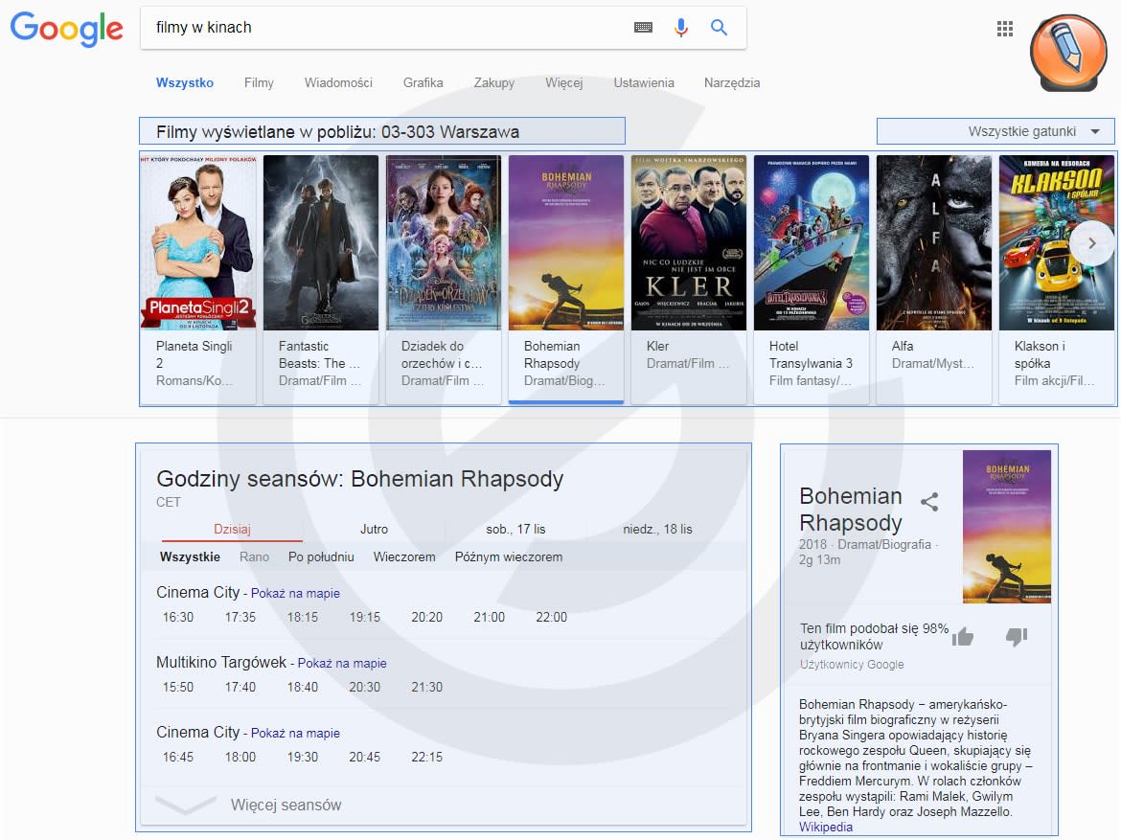Click the orange pencil avatar icon
Viewport: 1121px width, 840px height.
(x=1068, y=53)
